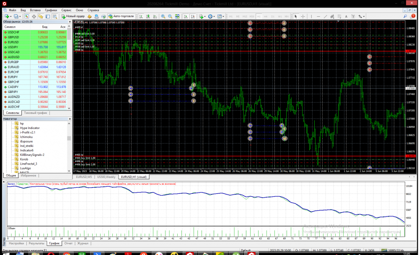
Task: Open the Data Window crosshair-target icon
Action: pyautogui.click(x=34, y=16)
